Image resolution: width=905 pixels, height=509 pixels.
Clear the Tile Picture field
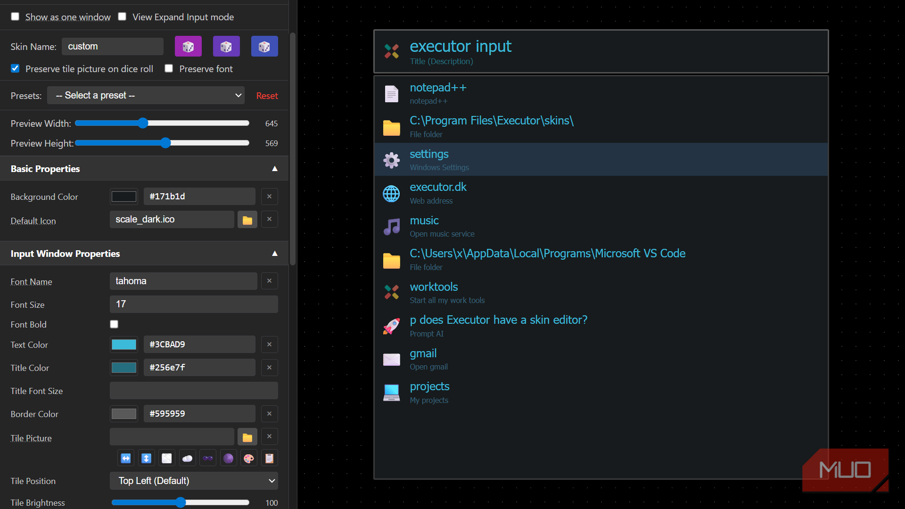tap(269, 436)
